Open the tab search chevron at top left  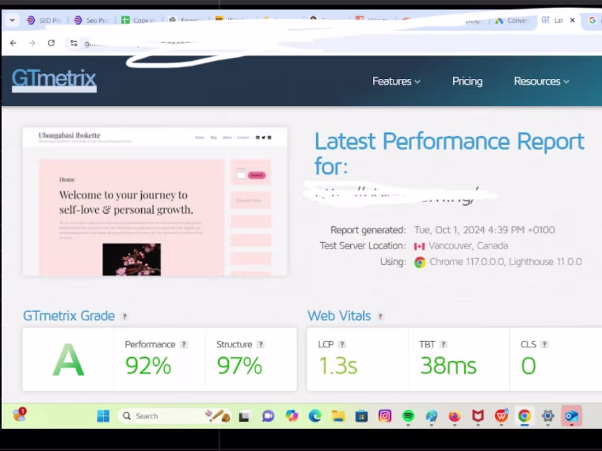tap(12, 20)
